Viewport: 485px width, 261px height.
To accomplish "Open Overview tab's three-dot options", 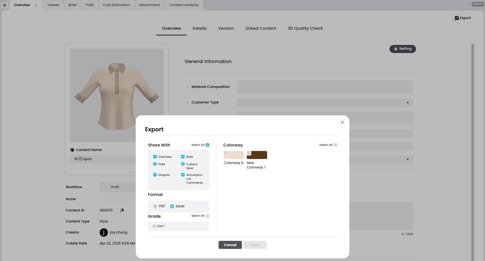I will click(36, 5).
